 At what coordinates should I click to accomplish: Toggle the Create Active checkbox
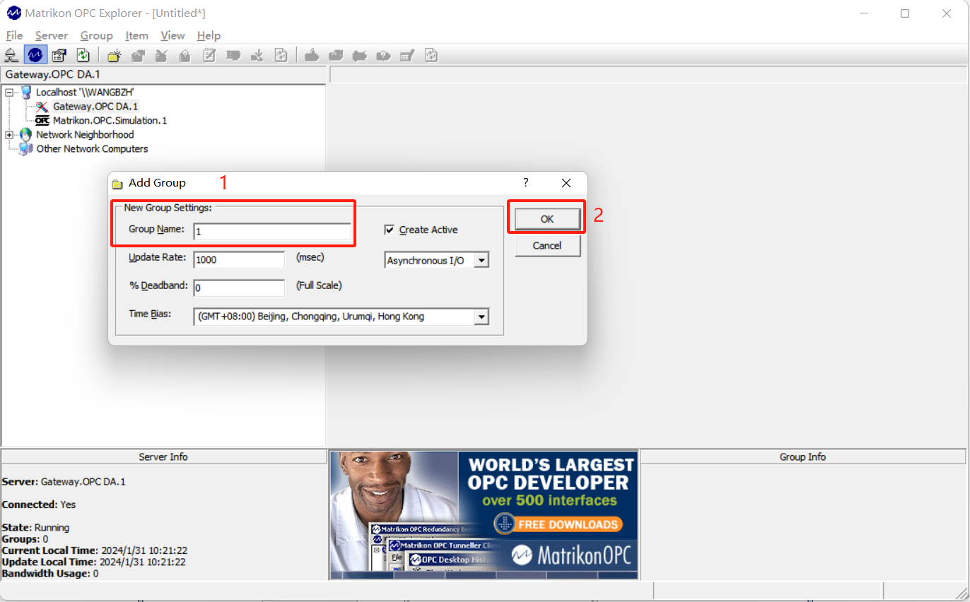pos(389,230)
